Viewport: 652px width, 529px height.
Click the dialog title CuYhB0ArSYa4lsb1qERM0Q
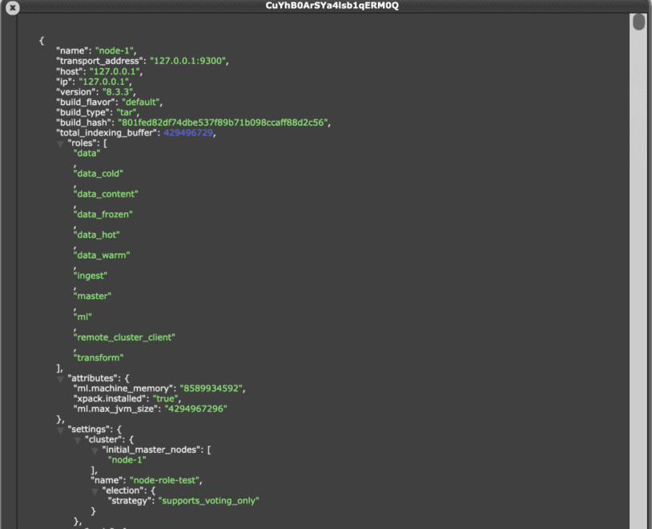coord(332,6)
